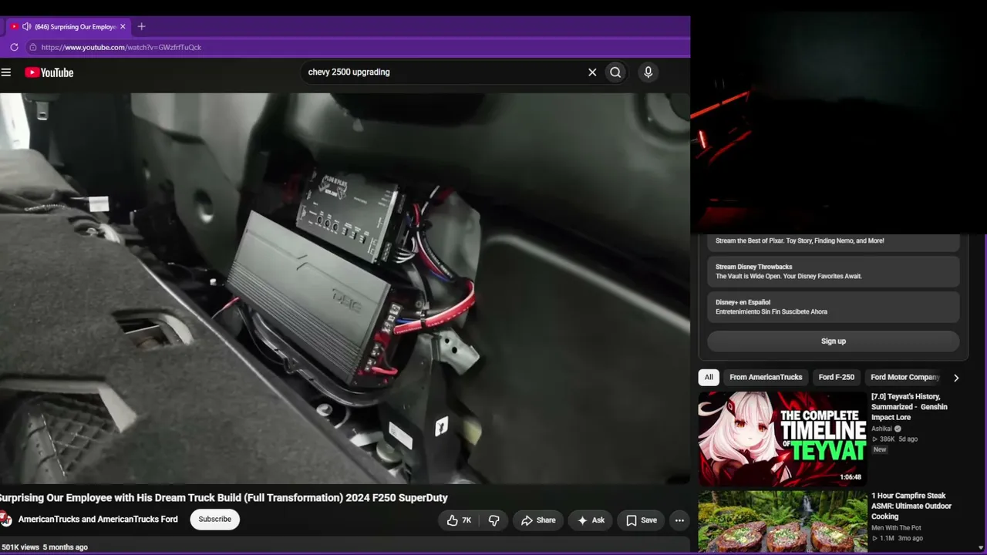Open the campfire steak video thumbnail
This screenshot has width=987, height=555.
(783, 522)
